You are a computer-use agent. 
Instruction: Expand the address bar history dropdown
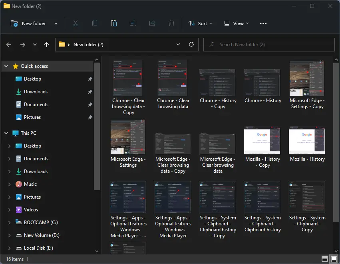coord(178,44)
